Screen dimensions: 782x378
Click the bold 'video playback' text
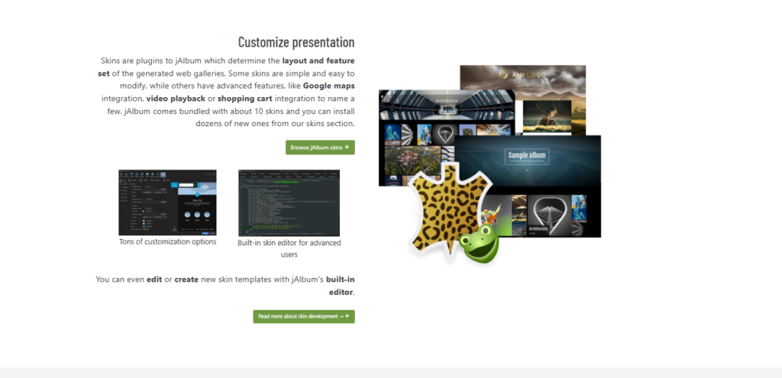click(x=176, y=99)
